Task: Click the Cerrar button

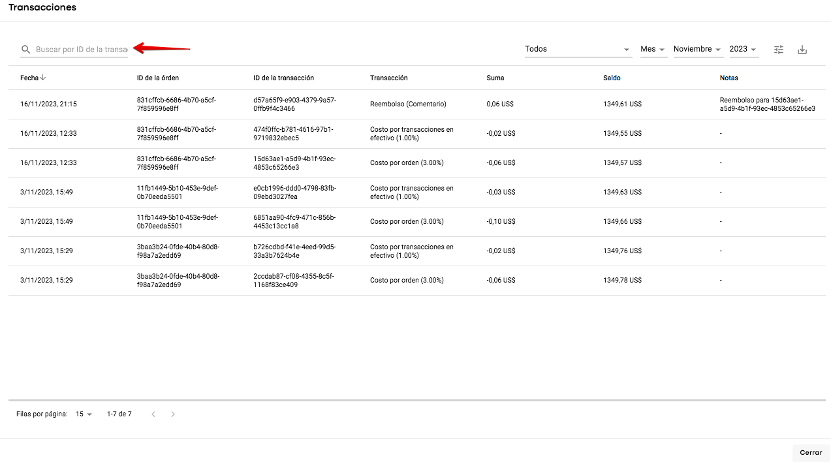Action: pyautogui.click(x=811, y=452)
